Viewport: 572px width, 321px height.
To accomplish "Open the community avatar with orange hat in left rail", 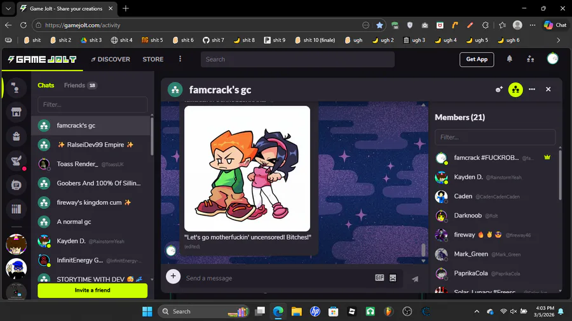I will [x=16, y=244].
